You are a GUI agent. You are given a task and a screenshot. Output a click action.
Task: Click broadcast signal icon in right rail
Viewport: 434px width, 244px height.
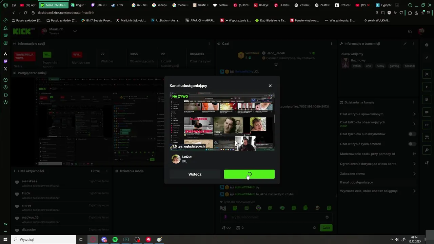pyautogui.click(x=427, y=125)
